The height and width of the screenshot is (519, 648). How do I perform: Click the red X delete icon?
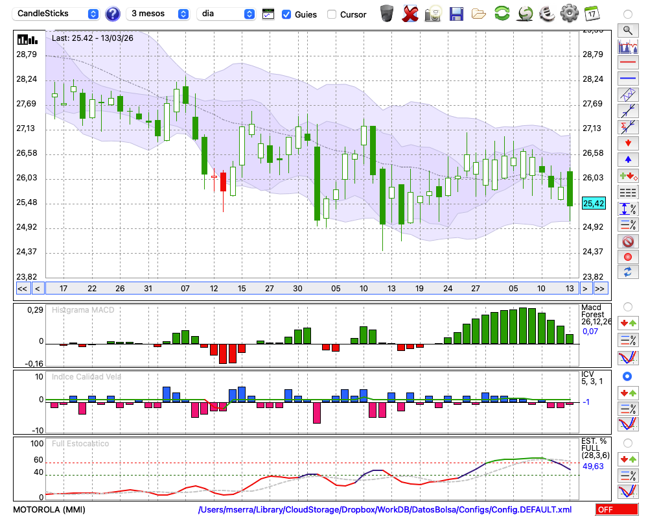[x=410, y=13]
